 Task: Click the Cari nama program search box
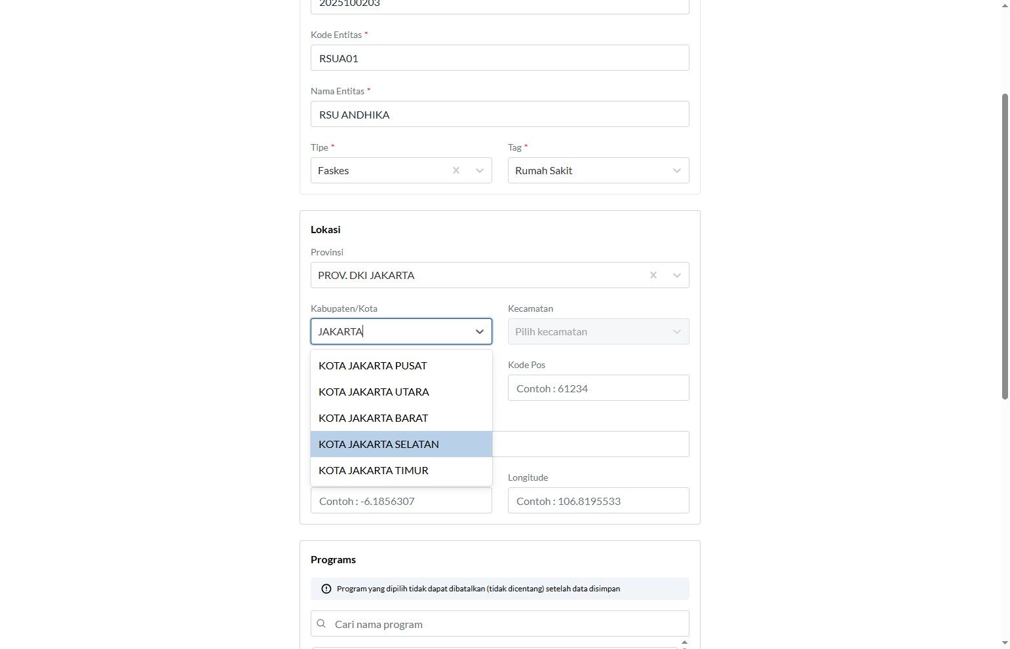coord(500,623)
